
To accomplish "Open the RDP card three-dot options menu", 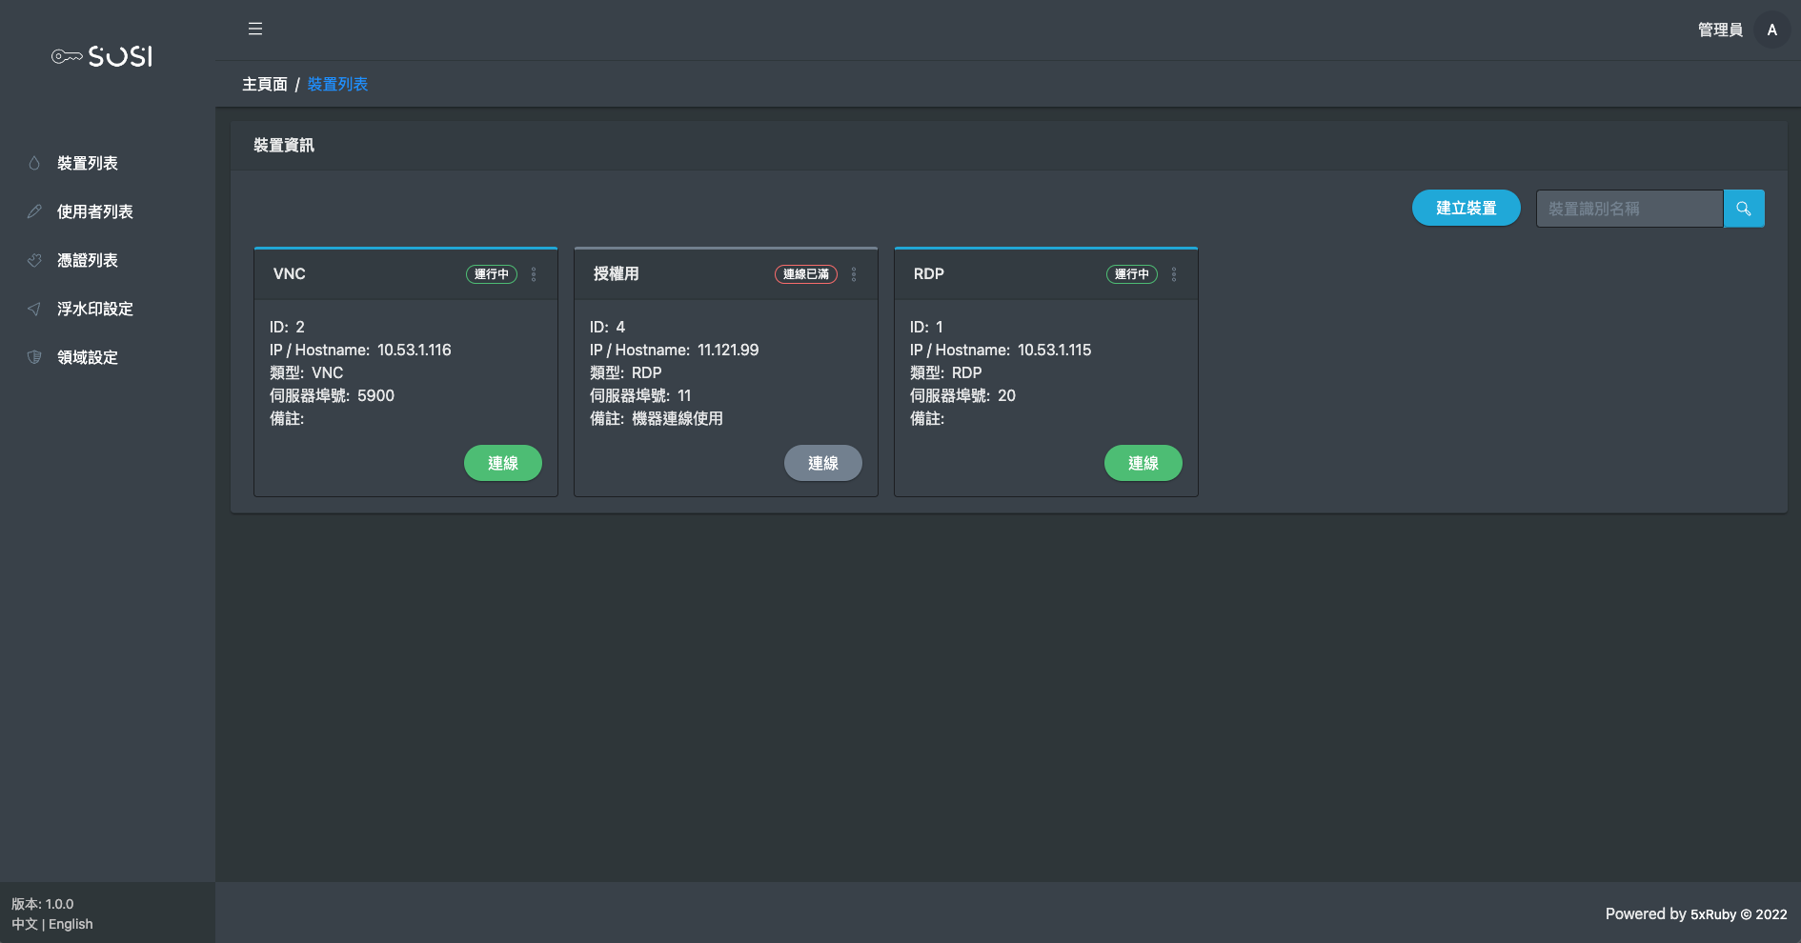I will (1174, 274).
